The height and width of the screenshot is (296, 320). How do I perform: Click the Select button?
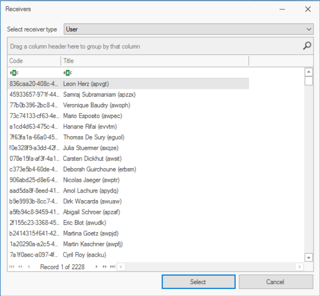click(199, 282)
